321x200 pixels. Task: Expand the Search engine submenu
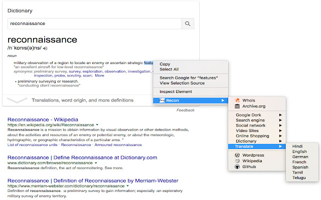point(257,120)
